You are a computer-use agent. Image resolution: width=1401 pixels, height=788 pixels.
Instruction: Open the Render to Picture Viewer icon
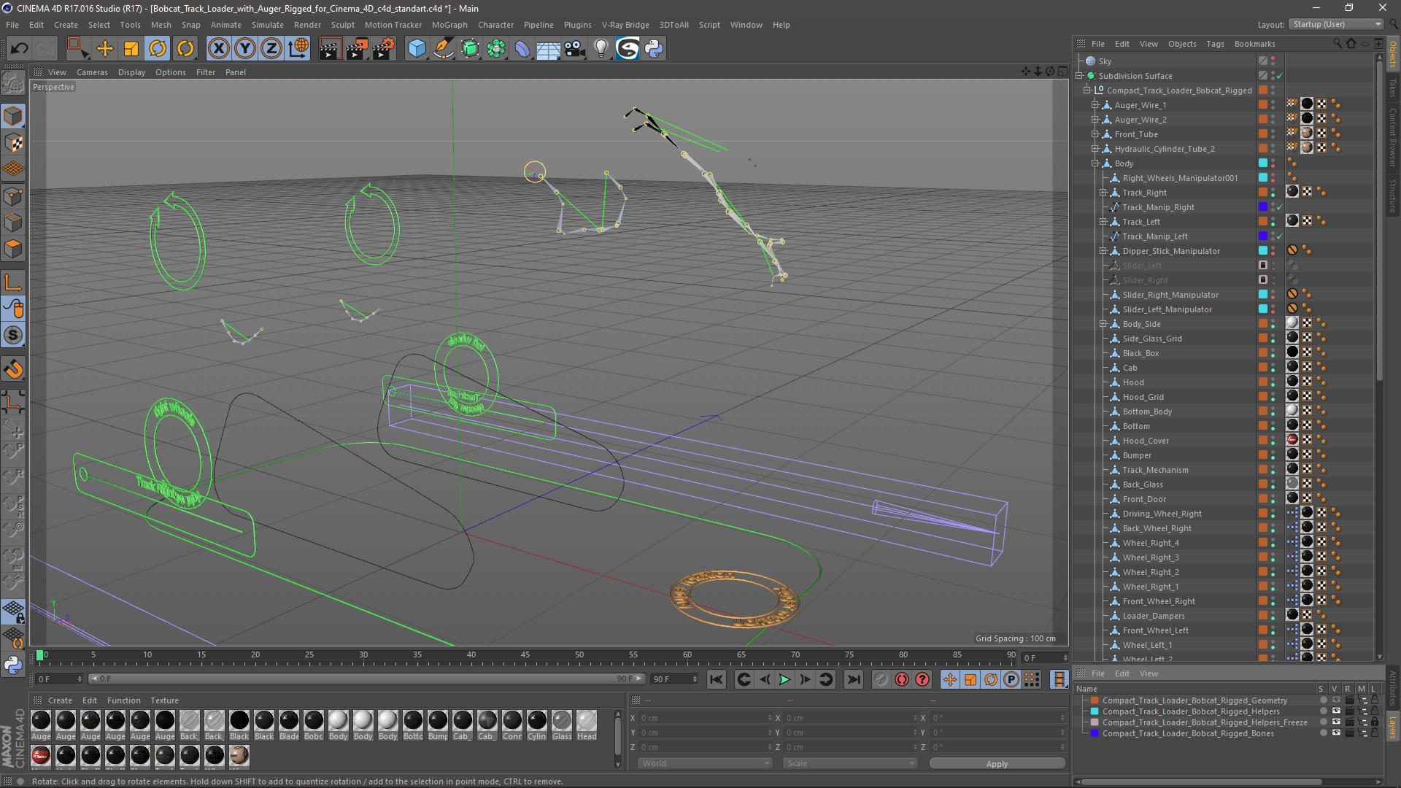(356, 49)
